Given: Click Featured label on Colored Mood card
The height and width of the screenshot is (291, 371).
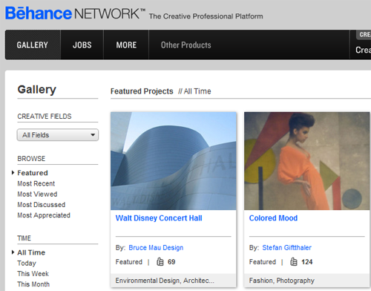Looking at the screenshot, I should [263, 262].
